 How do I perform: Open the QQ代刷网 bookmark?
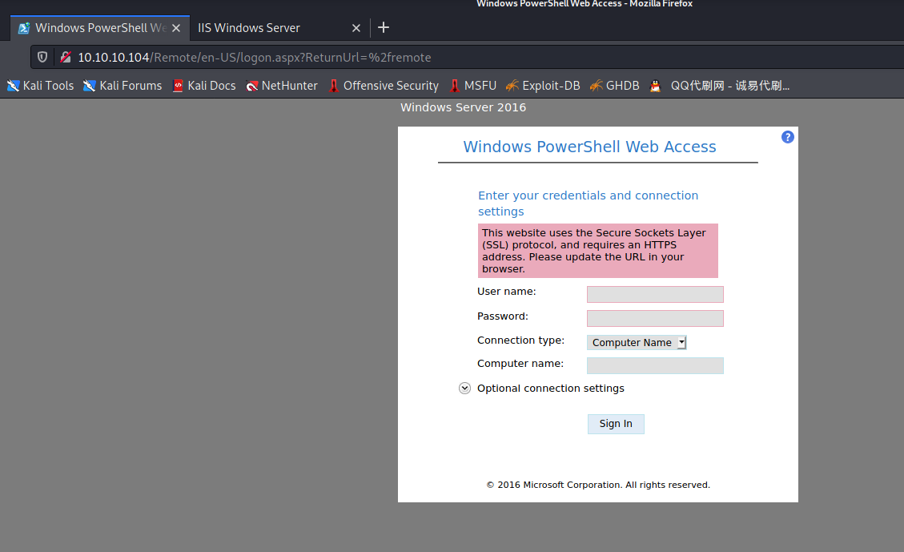720,86
